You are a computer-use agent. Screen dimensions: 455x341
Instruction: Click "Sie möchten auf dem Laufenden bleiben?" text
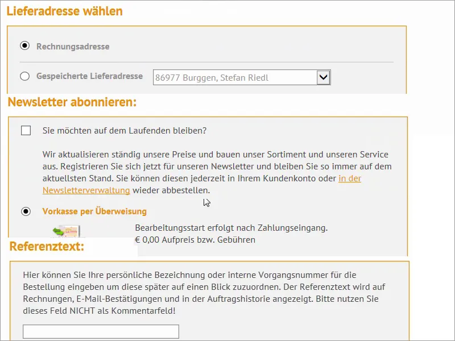[x=125, y=131]
